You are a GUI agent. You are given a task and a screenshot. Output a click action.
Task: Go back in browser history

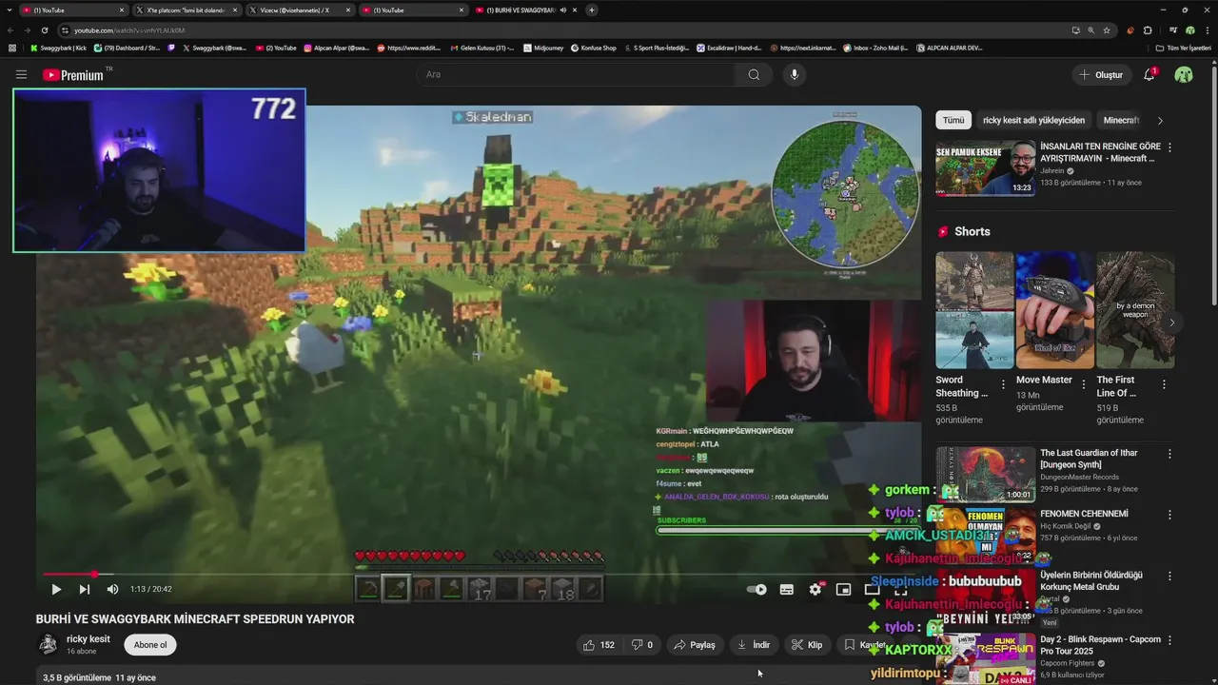11,30
